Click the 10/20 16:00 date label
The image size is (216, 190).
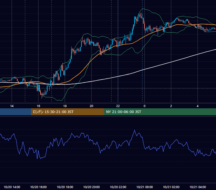point(38,187)
